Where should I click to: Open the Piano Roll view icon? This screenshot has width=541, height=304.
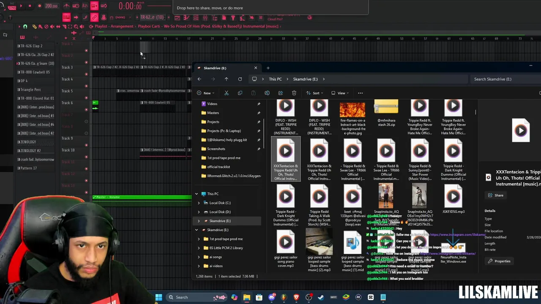tap(186, 18)
